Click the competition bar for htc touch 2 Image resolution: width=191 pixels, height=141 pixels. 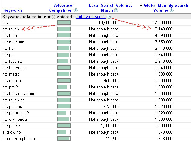pyautogui.click(x=64, y=61)
